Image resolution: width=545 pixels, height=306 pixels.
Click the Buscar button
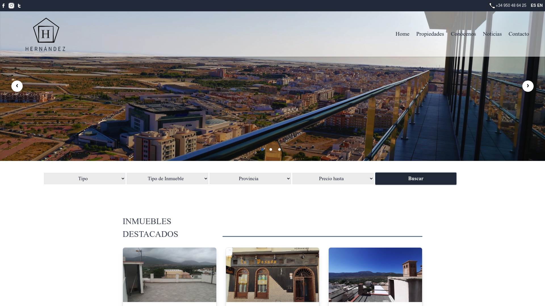click(416, 178)
